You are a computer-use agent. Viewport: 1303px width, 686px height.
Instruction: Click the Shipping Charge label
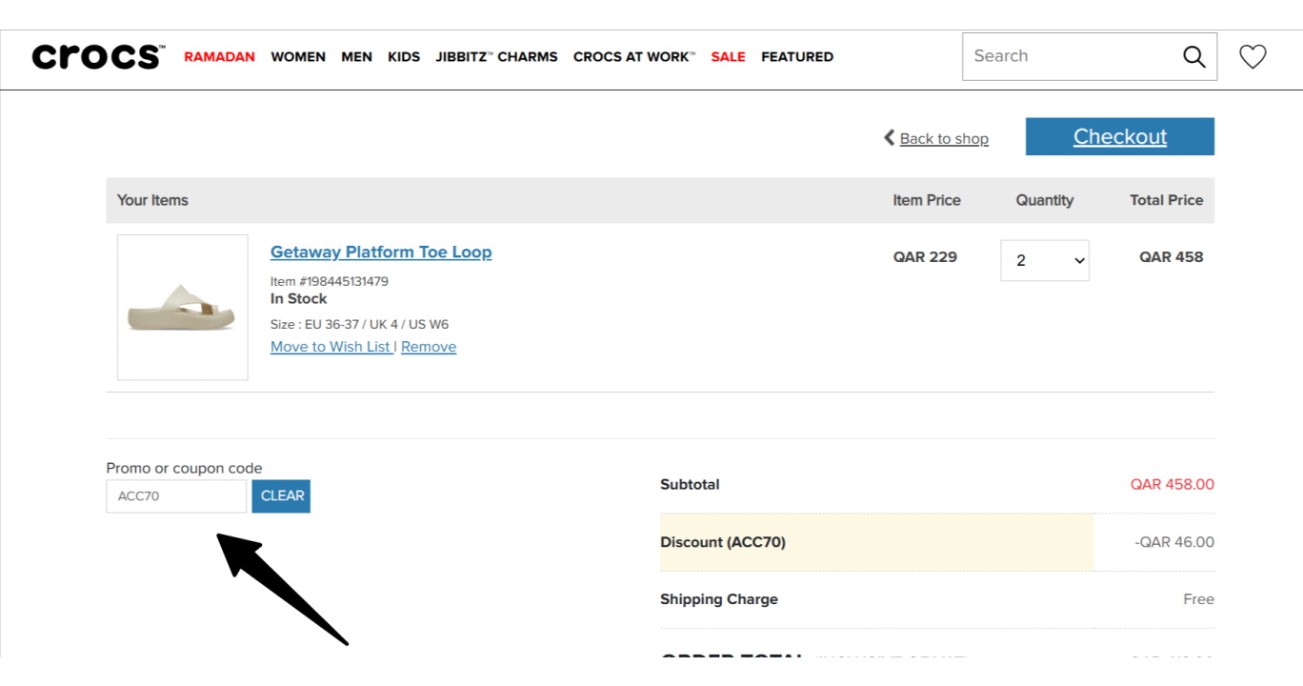coord(719,599)
